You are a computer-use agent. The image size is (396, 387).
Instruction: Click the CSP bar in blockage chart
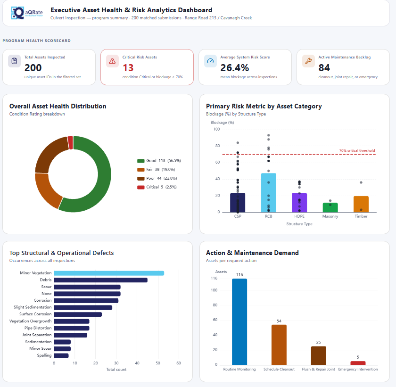click(238, 203)
